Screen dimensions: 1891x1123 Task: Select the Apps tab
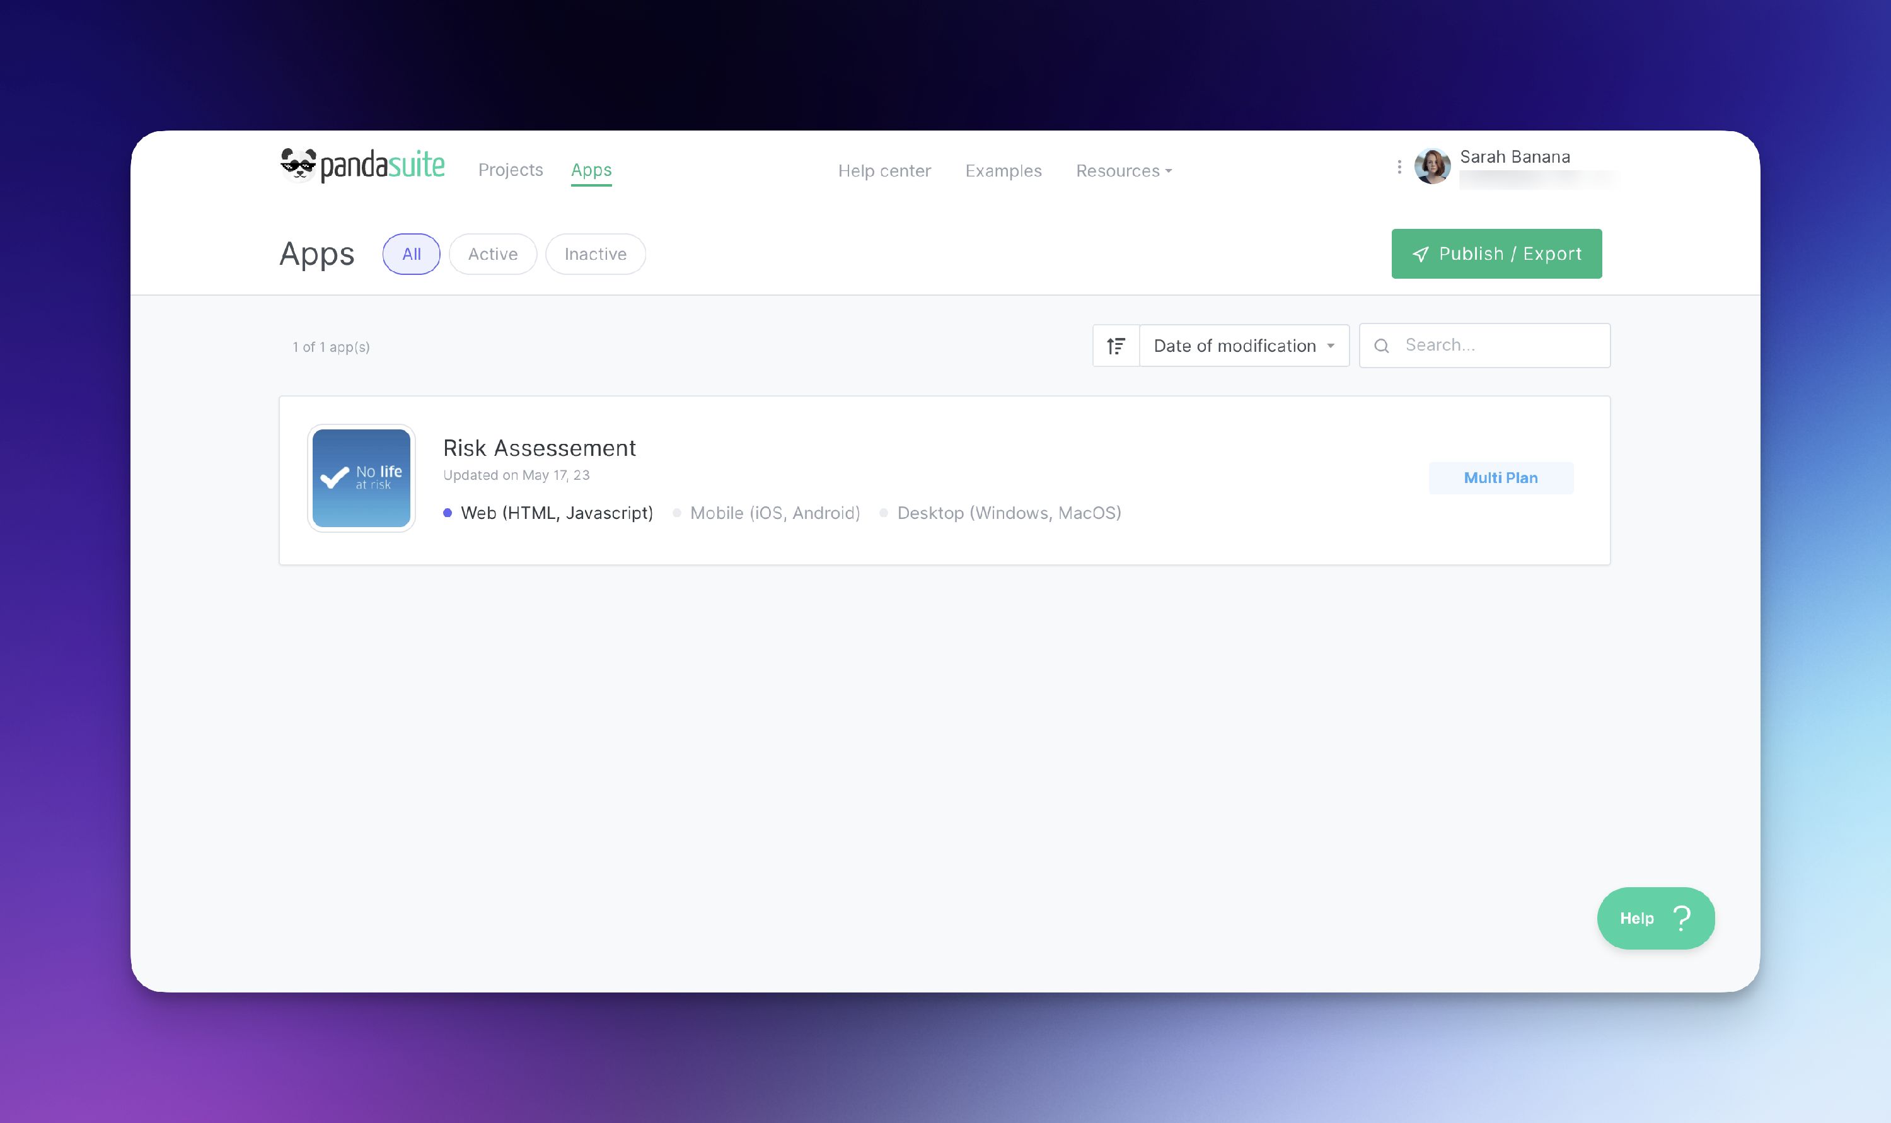591,170
